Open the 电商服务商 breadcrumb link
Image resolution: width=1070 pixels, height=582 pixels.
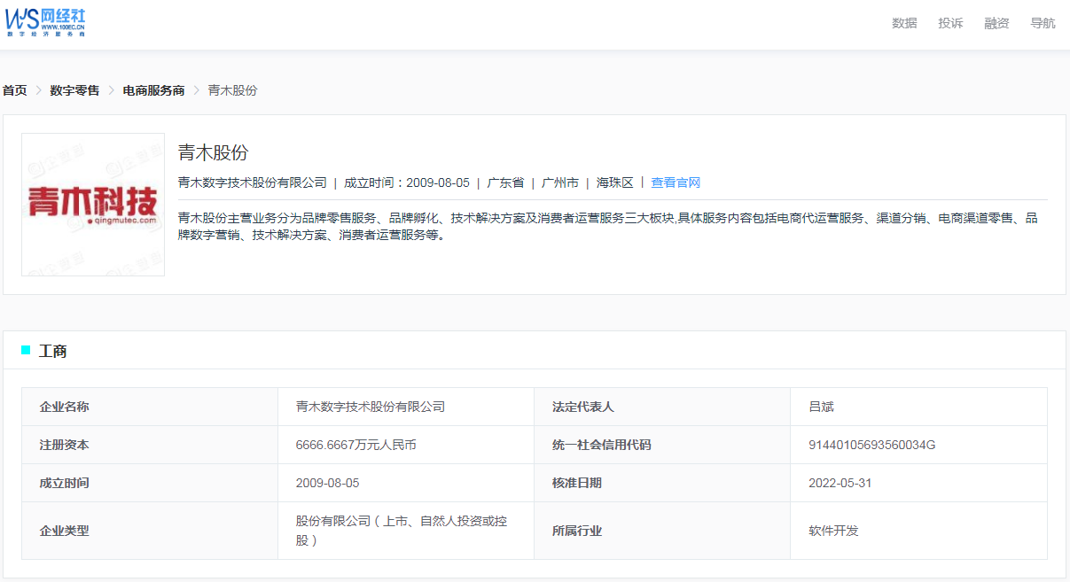pos(153,90)
